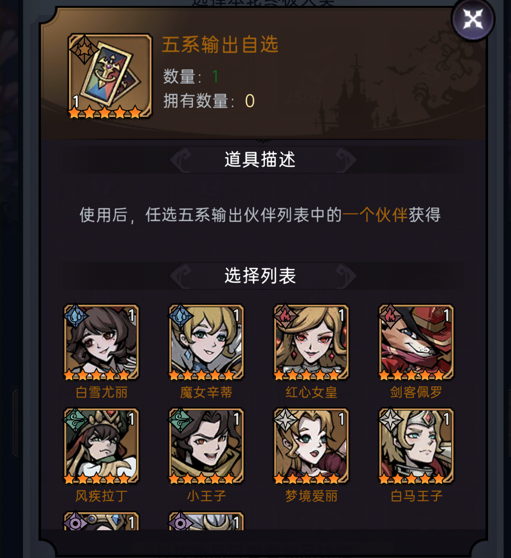
Task: Select the 白雪尤丽 hero portrait
Action: (x=101, y=342)
